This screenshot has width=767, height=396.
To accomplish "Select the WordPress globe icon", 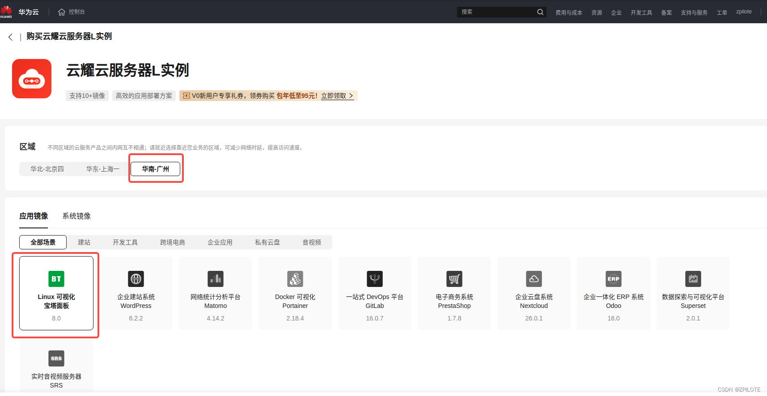I will [x=136, y=279].
